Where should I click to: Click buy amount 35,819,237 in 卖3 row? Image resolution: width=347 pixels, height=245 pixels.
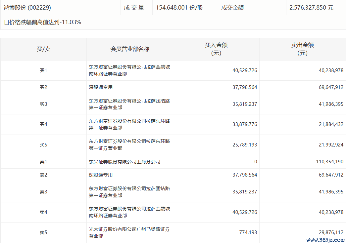pos(245,192)
